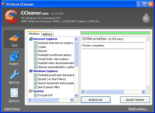Viewport: 155px width, 113px height.
Task: Click the Spustit Cleaner button
Action: pos(135,100)
